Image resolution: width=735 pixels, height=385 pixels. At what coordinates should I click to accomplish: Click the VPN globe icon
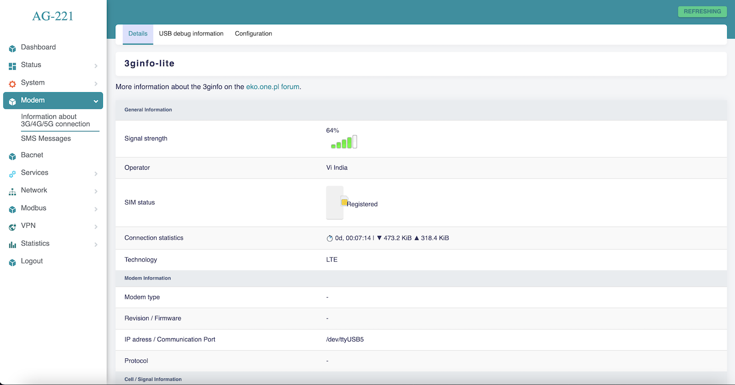12,227
